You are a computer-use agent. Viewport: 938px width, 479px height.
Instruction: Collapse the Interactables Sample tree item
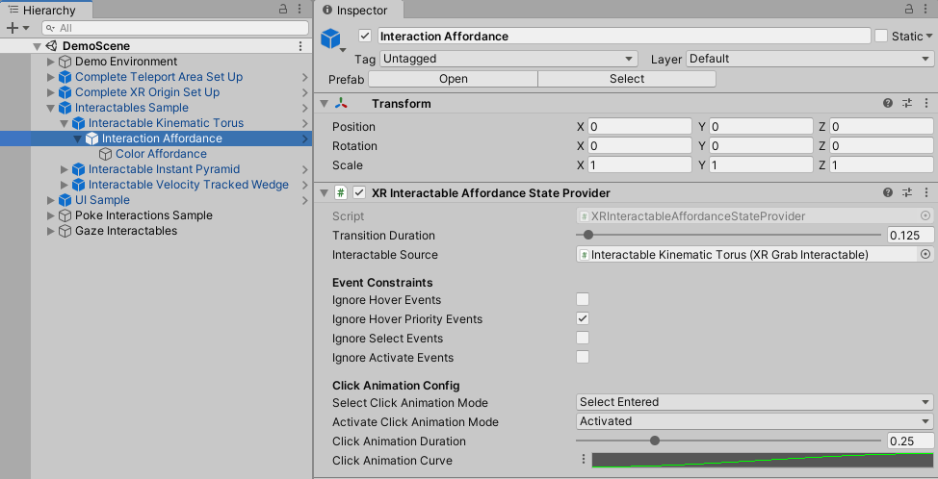[52, 108]
